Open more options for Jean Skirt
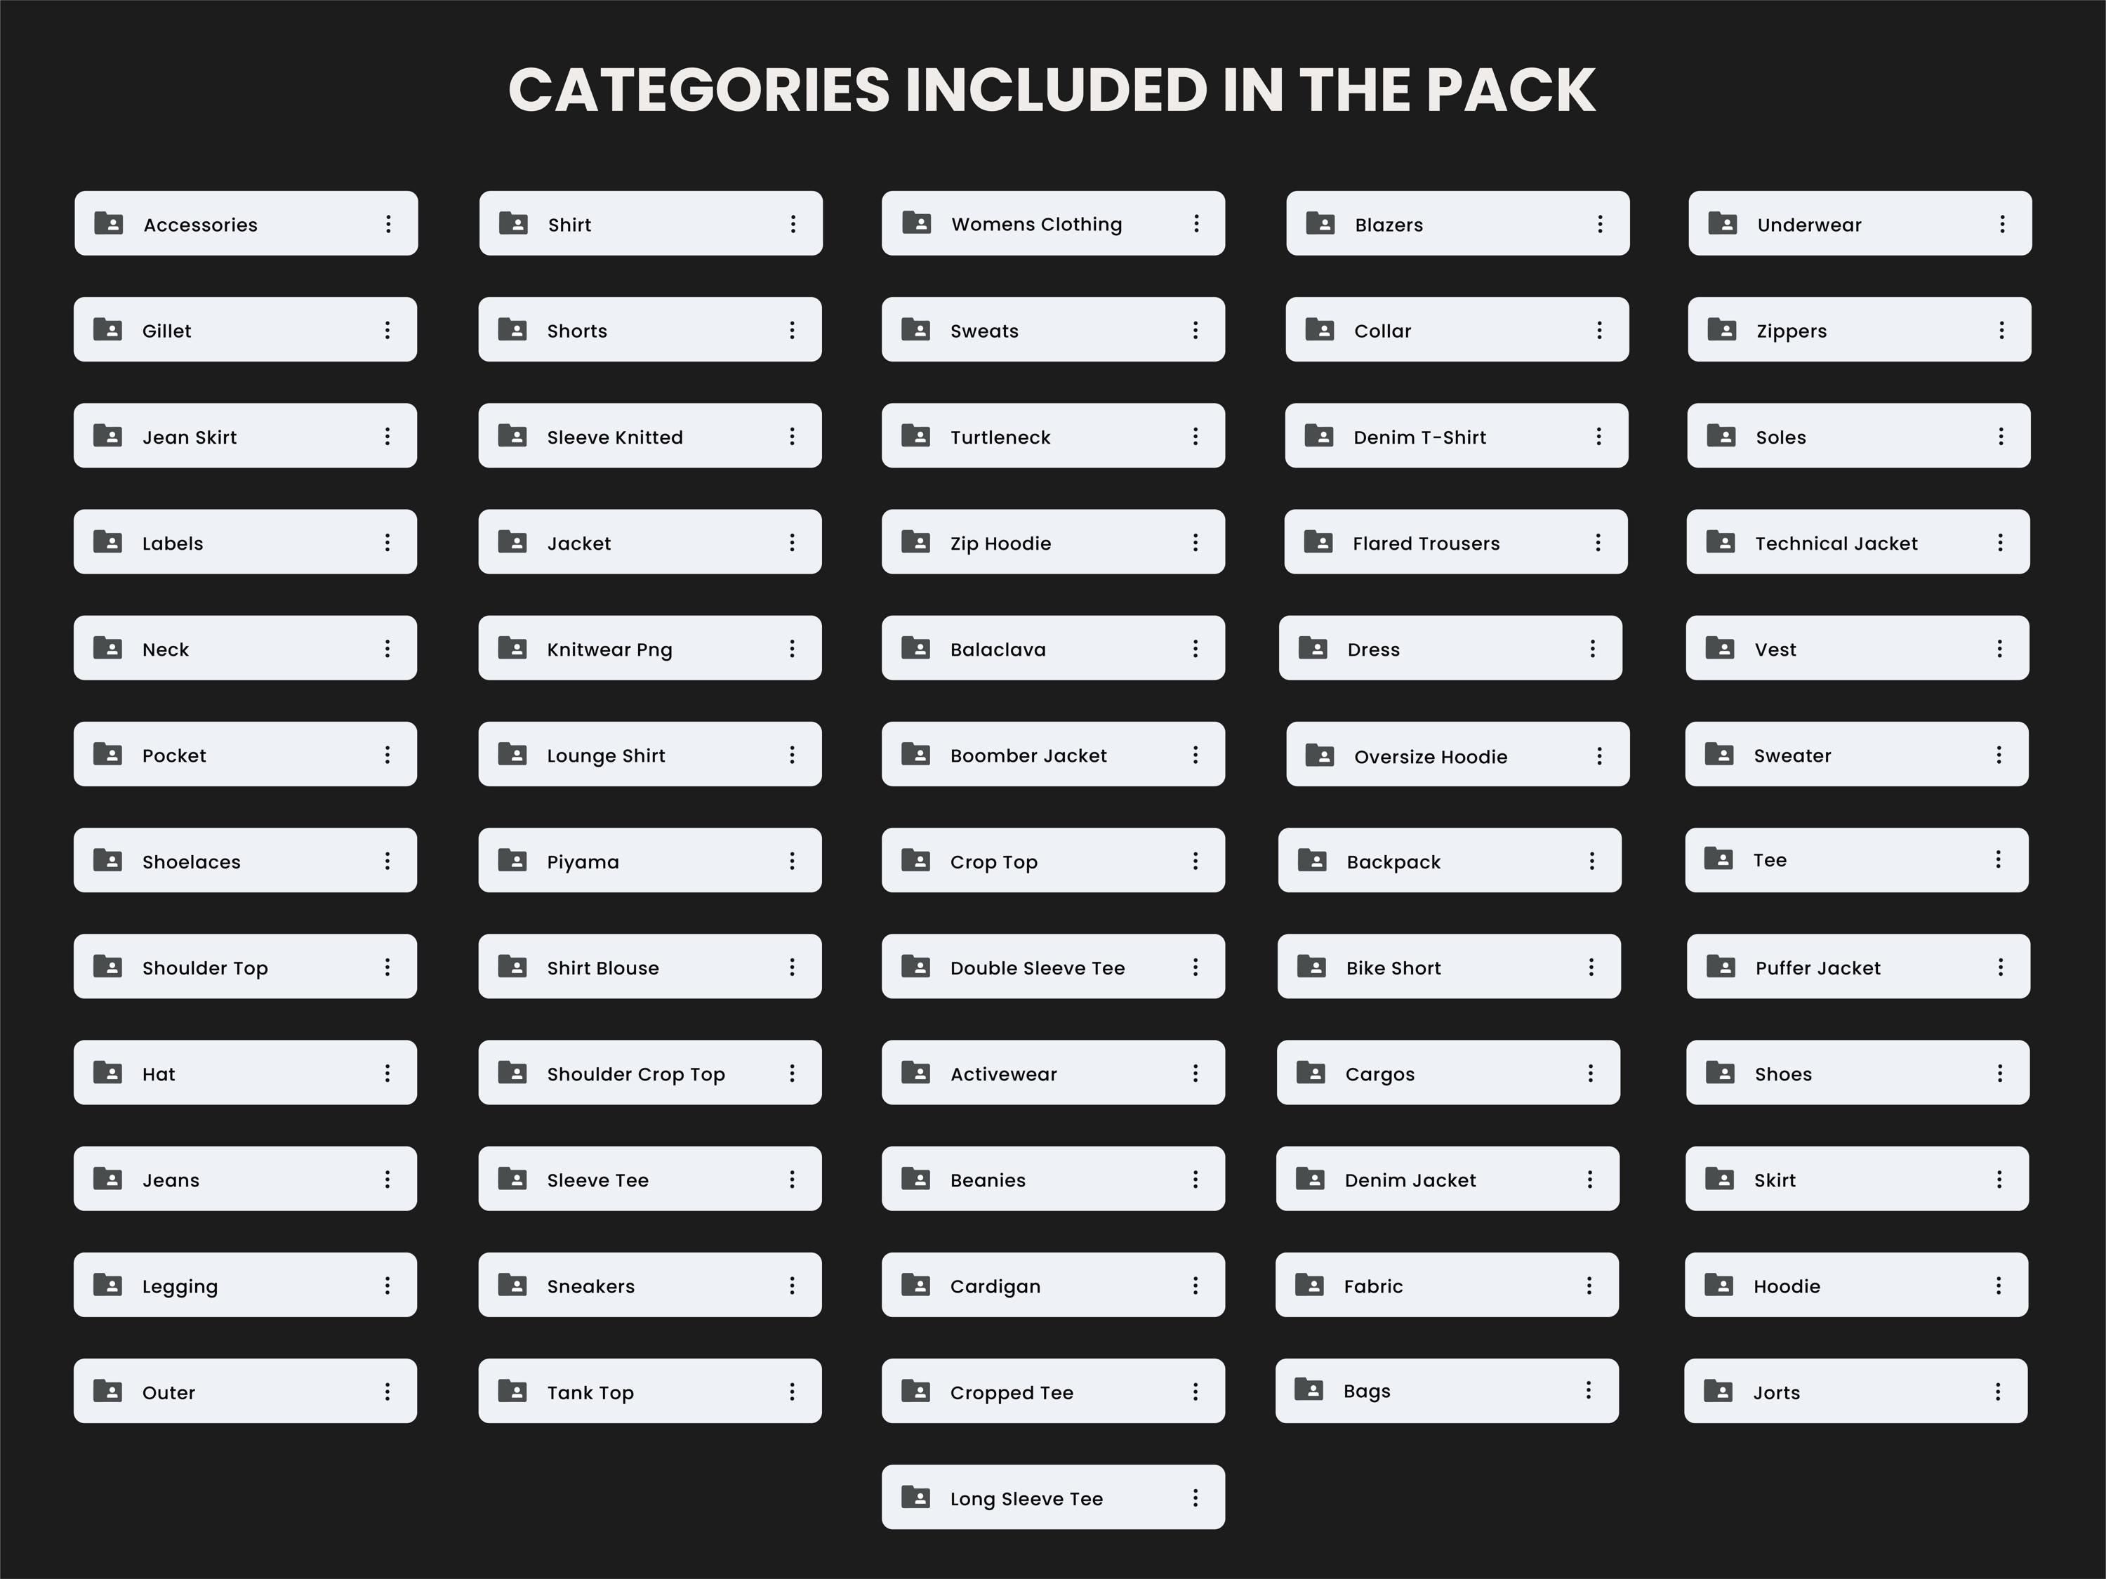This screenshot has width=2106, height=1579. point(388,436)
